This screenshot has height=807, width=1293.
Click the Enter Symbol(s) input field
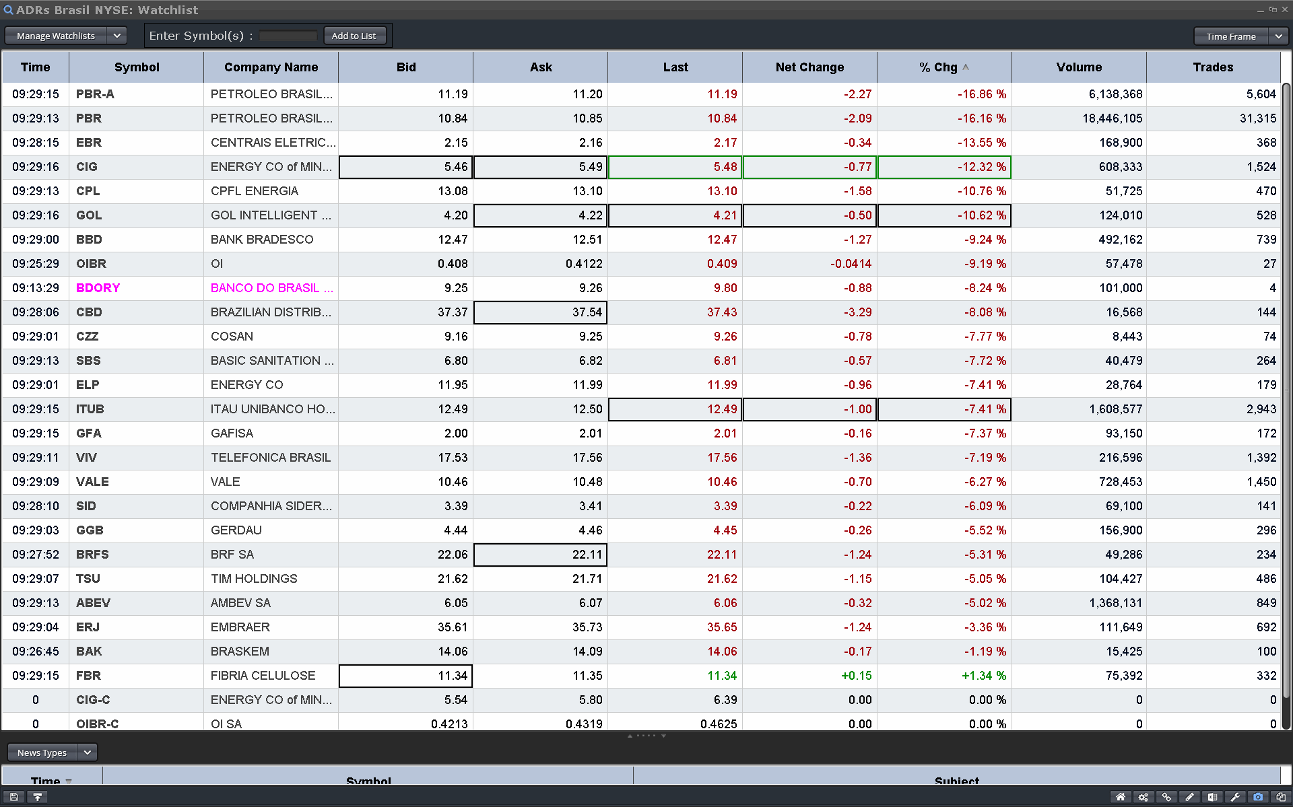[x=288, y=36]
